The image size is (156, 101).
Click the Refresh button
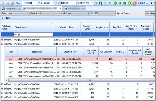[144, 3]
